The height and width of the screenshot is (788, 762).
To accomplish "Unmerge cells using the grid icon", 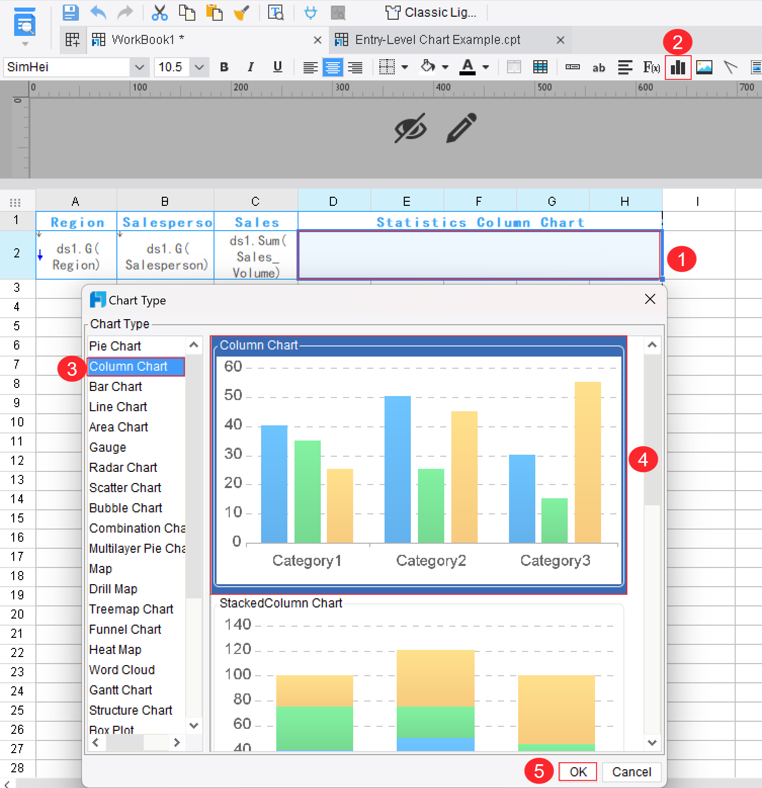I will coord(540,67).
